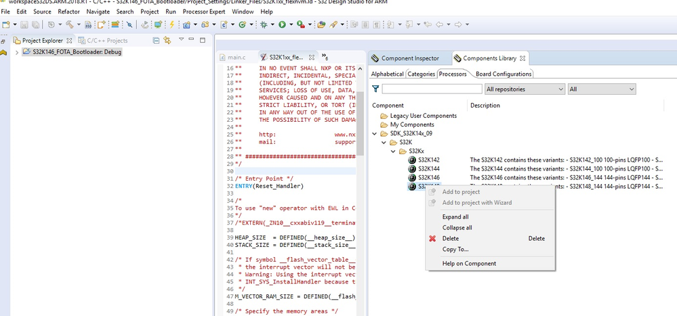
Task: Switch to the Component Inspector tab
Action: [x=409, y=59]
